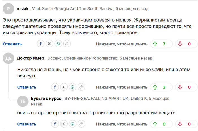Downvote Доктор Имер's comment
The image size is (198, 131).
(186, 87)
